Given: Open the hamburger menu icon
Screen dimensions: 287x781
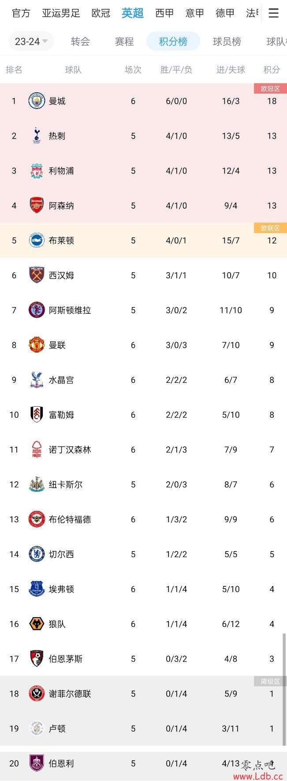Looking at the screenshot, I should pyautogui.click(x=273, y=13).
